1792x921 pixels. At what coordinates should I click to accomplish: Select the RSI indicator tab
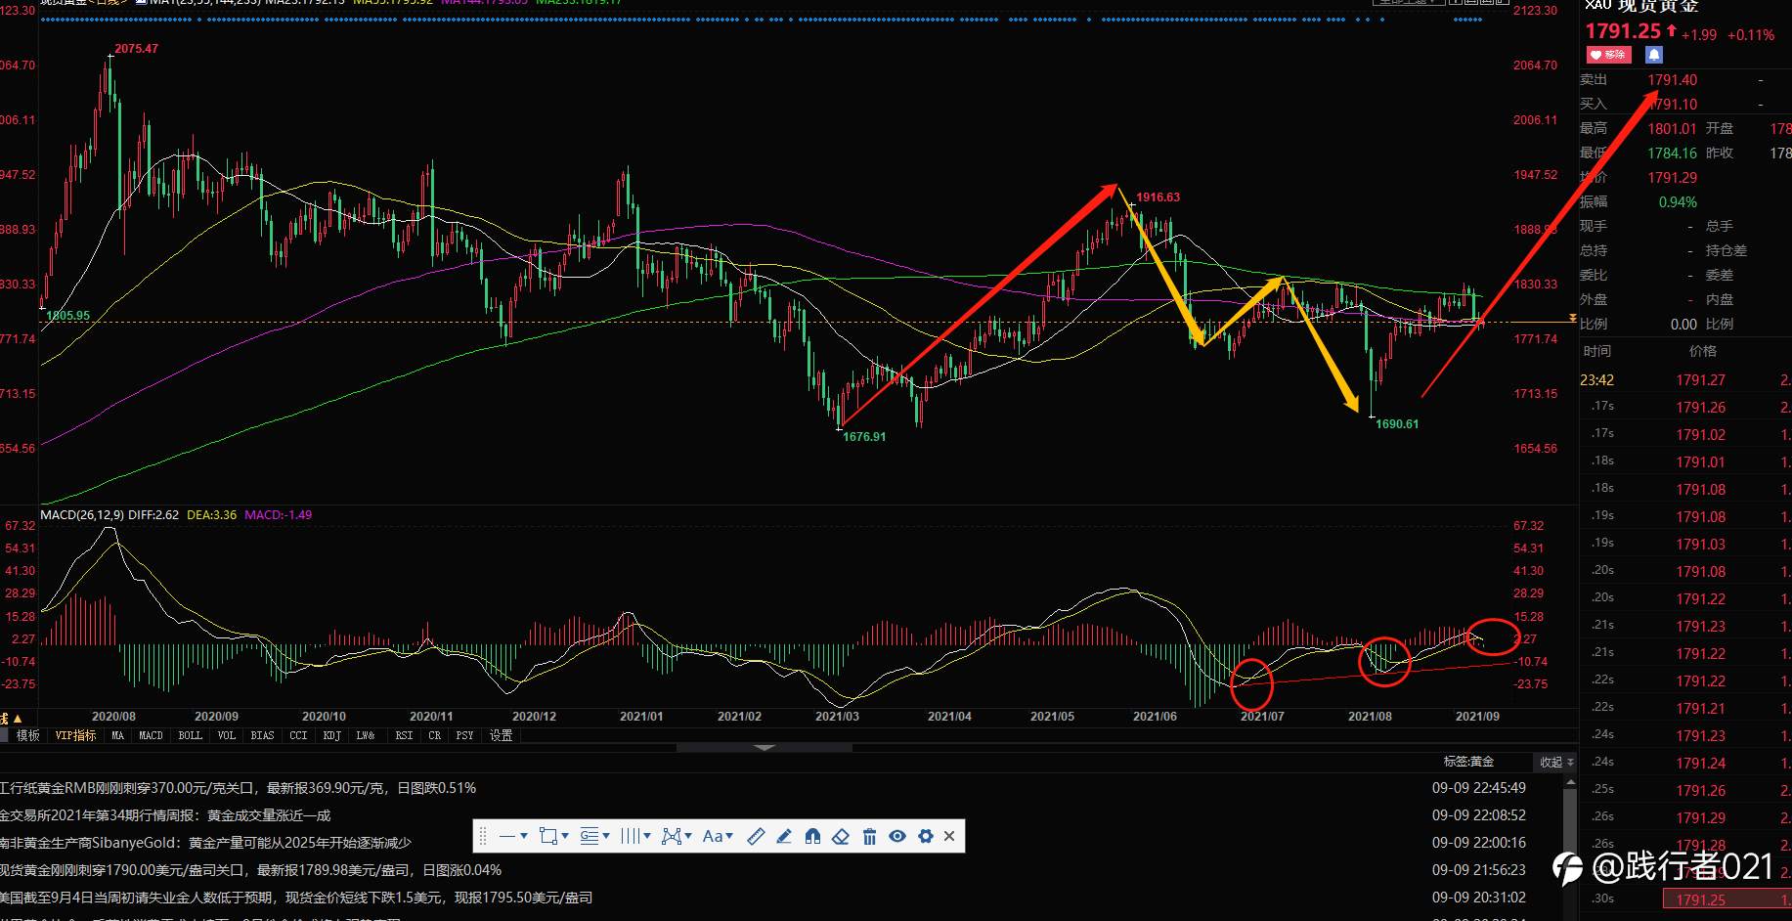404,735
